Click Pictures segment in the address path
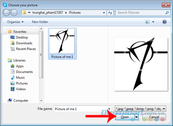Image resolution: width=173 pixels, height=126 pixels. point(75,13)
